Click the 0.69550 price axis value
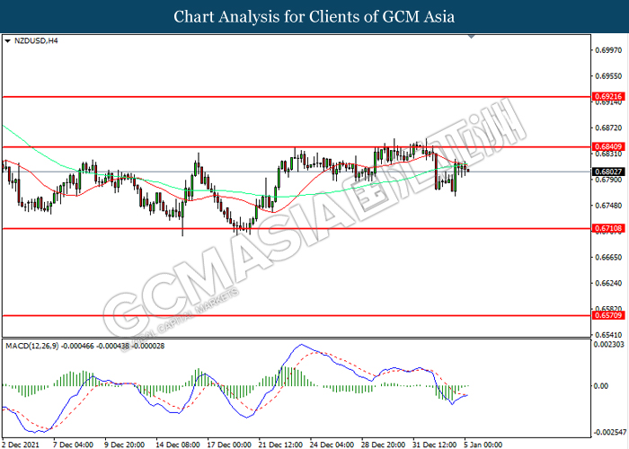 tap(608, 75)
